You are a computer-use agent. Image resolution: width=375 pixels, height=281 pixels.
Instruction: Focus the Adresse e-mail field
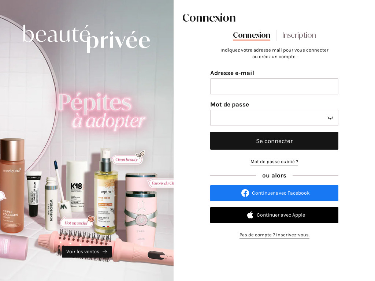(274, 86)
